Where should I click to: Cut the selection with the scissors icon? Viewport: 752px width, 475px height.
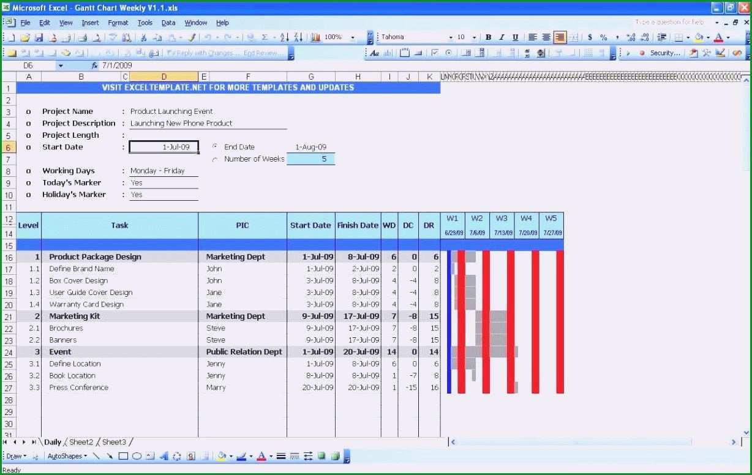143,37
